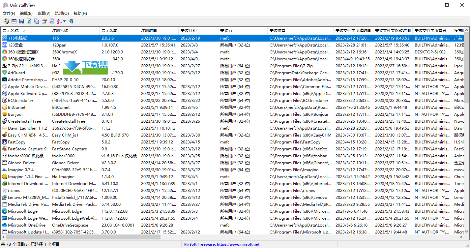
Task: Select the Imagine 0.7.4 row
Action: [x=232, y=170]
